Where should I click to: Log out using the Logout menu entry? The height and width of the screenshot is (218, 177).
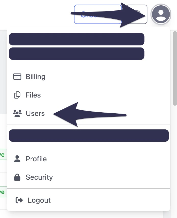[x=39, y=200]
